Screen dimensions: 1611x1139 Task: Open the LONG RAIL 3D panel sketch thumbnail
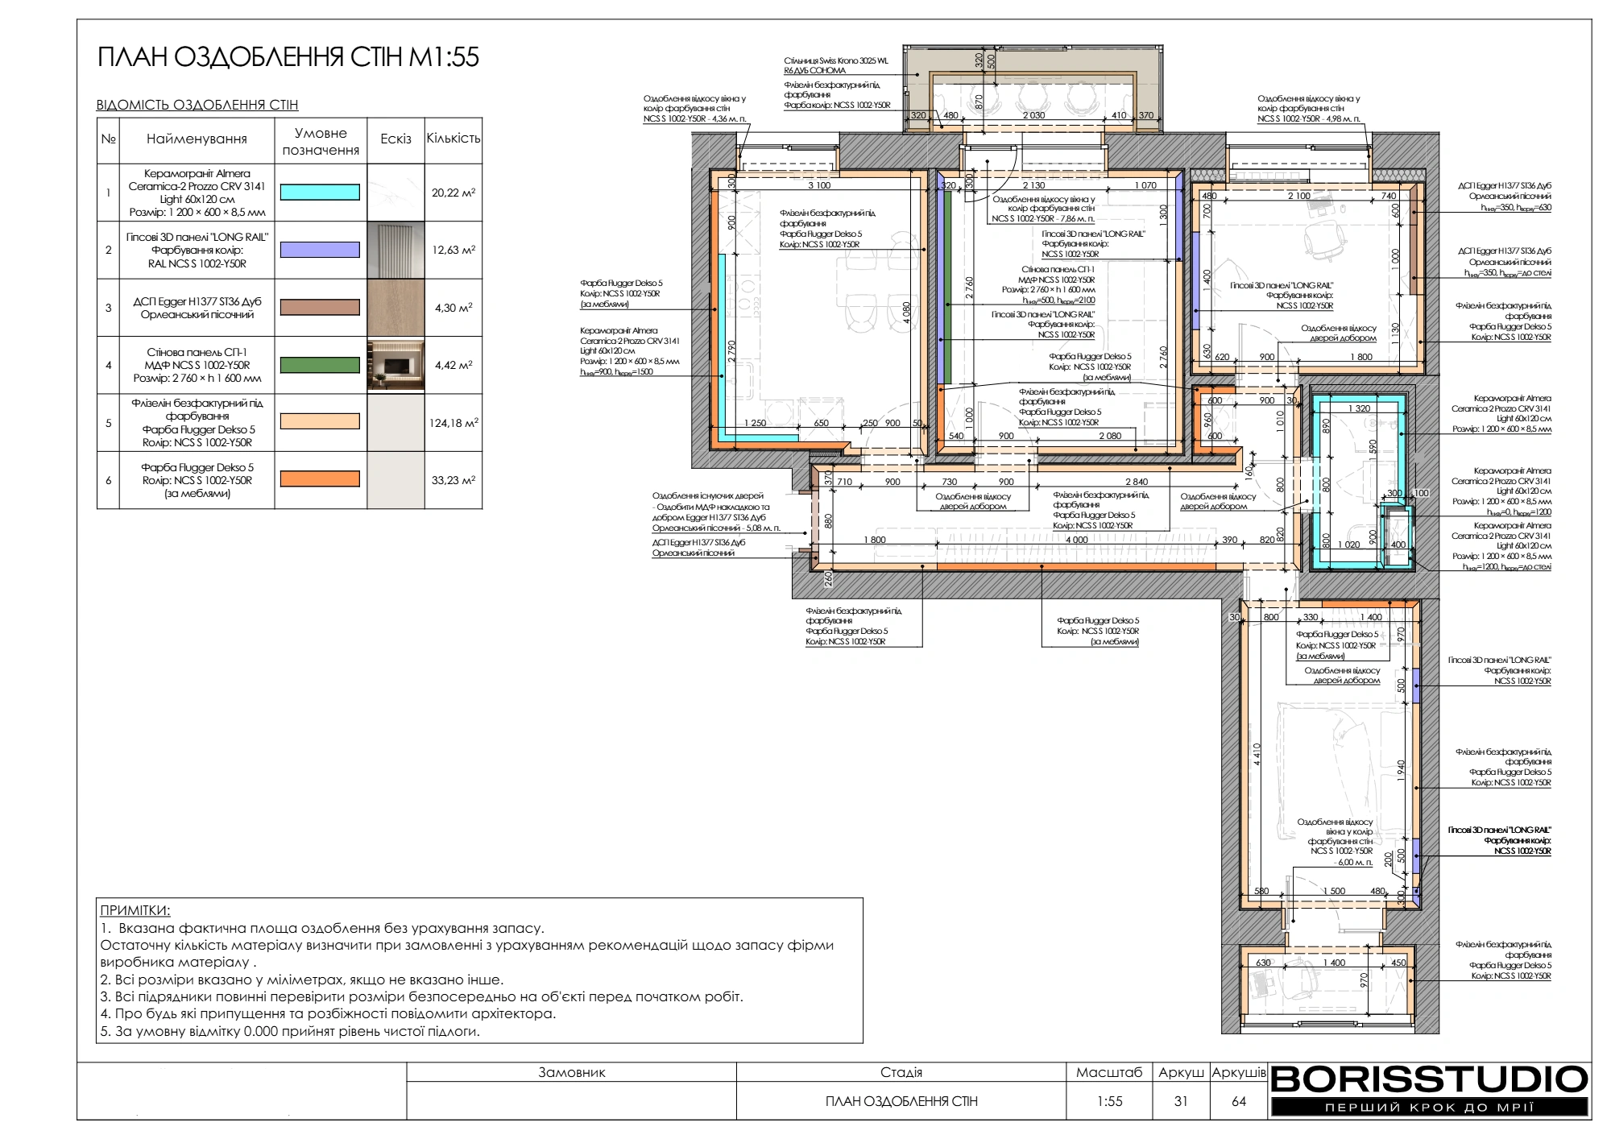(396, 250)
